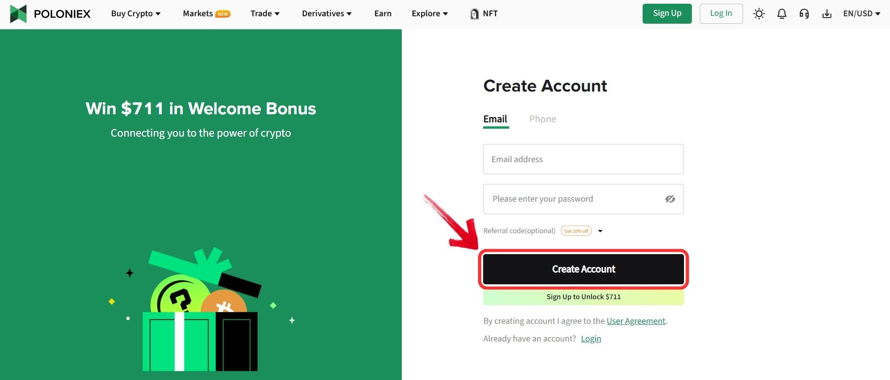The image size is (890, 380).
Task: Open customer support with the headset icon
Action: 804,13
